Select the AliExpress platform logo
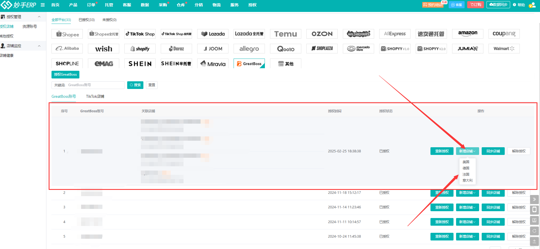 pos(395,34)
